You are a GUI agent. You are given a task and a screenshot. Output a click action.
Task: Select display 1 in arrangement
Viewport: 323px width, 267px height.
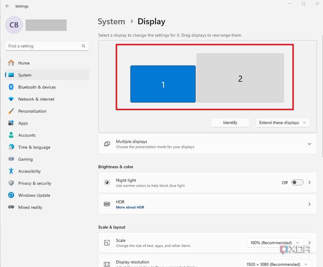[x=163, y=84]
